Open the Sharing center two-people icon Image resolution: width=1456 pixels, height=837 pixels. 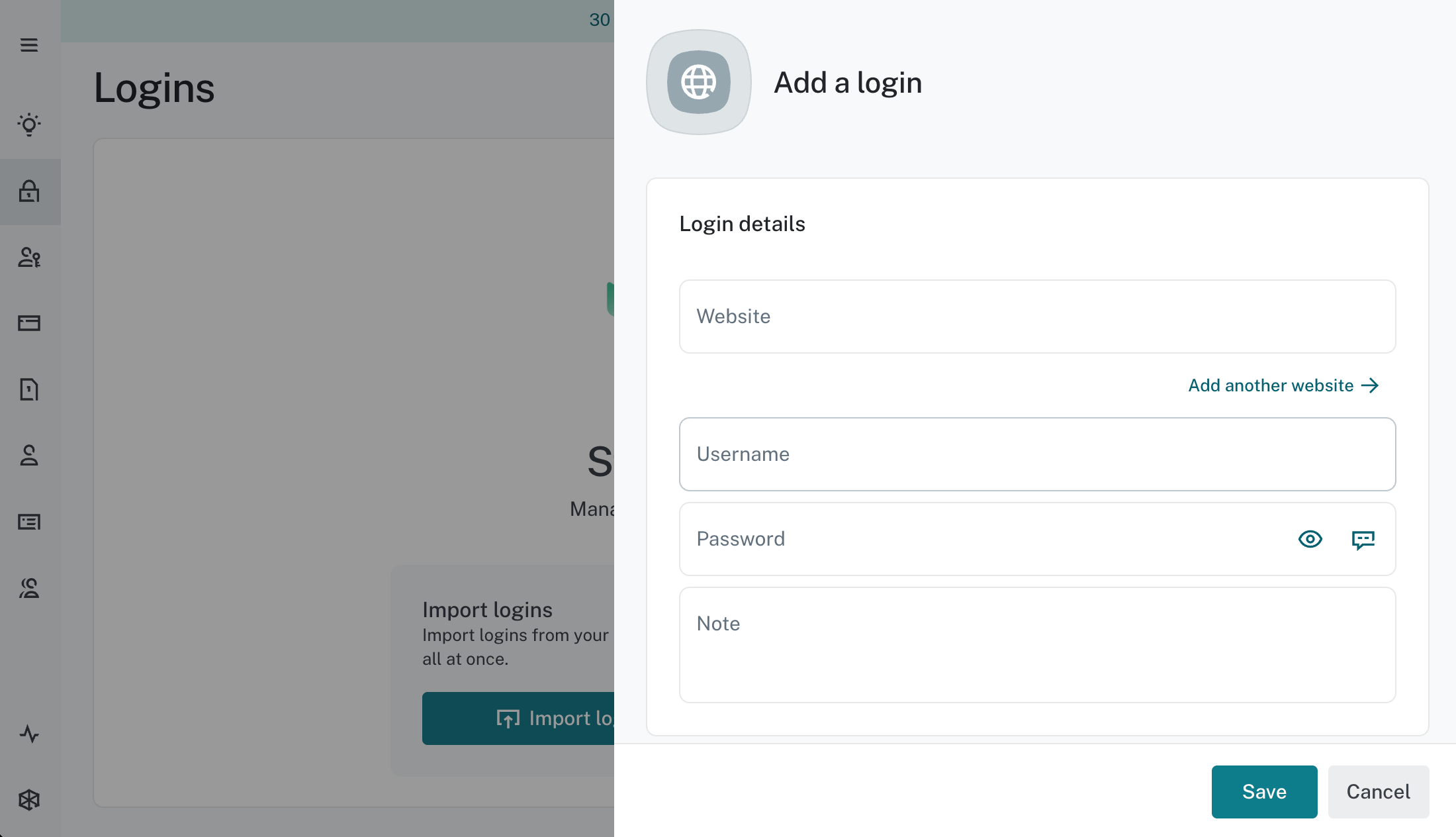[30, 588]
